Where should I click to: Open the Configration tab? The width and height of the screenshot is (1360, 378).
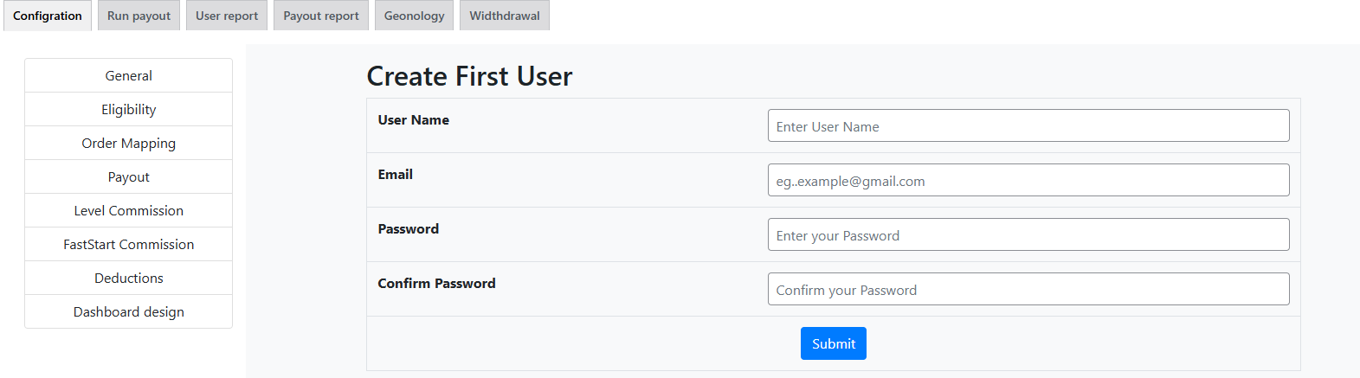48,16
